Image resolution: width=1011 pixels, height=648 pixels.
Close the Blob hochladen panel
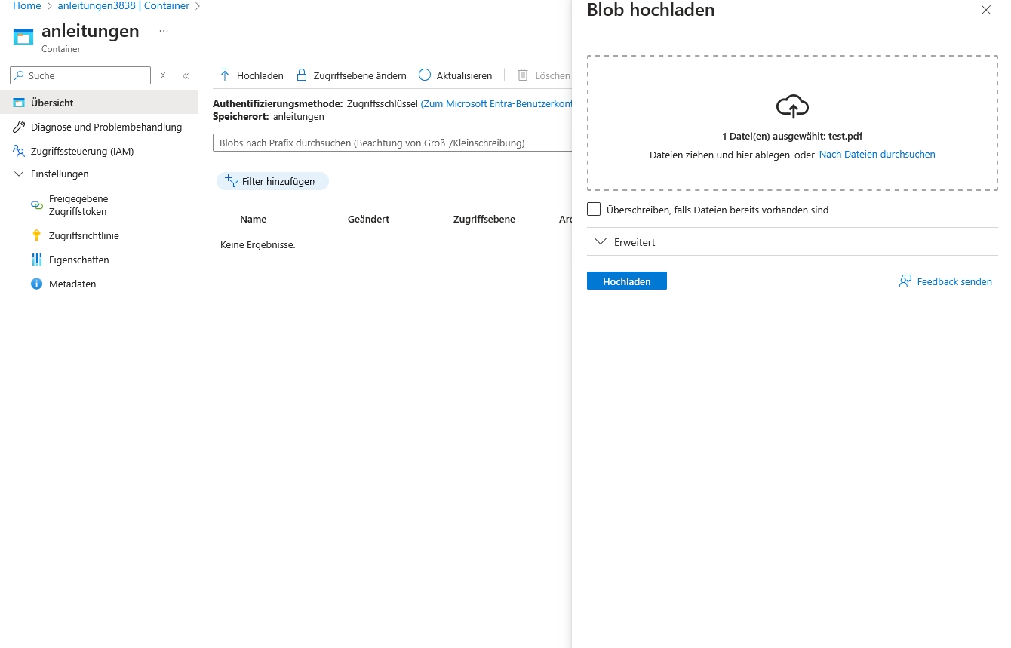pyautogui.click(x=985, y=11)
